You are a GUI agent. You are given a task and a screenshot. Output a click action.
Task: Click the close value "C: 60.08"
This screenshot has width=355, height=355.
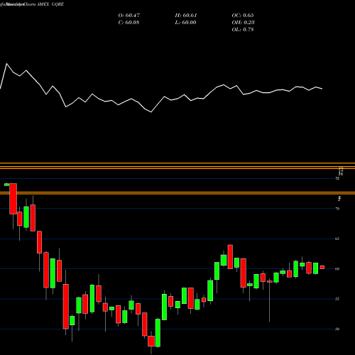129,23
